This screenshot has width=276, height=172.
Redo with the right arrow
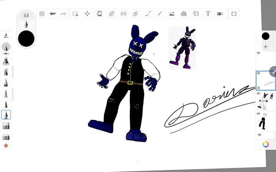tap(63, 14)
